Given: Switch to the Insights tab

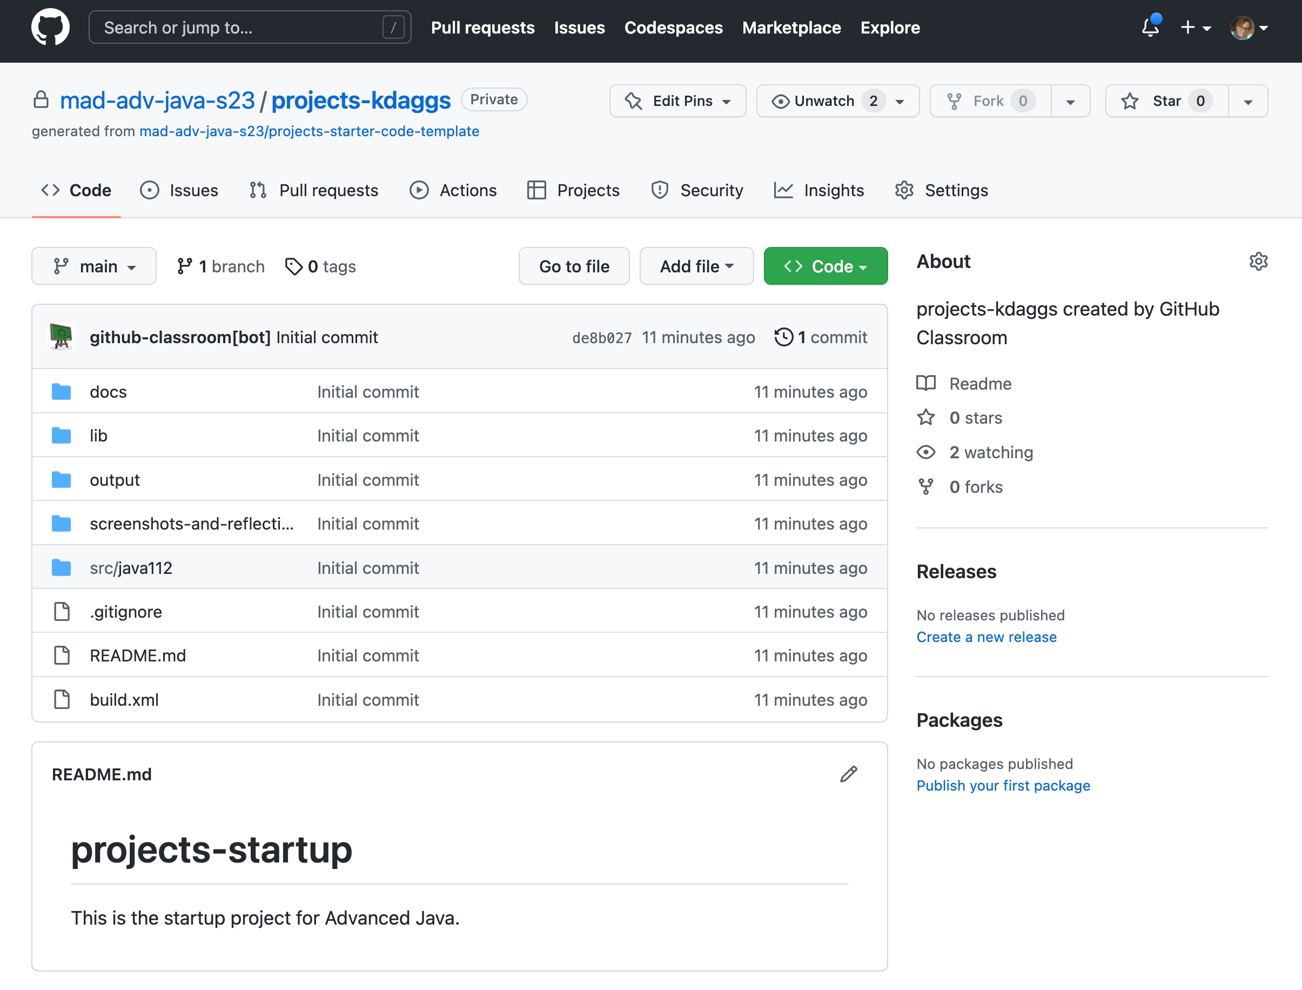Looking at the screenshot, I should 819,190.
